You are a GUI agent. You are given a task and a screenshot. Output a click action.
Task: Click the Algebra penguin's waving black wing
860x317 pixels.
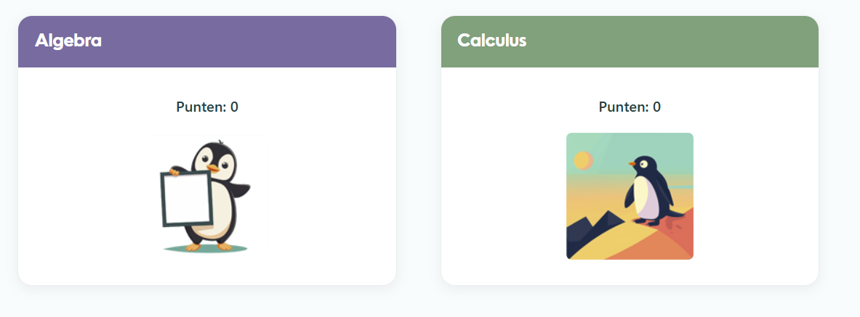pyautogui.click(x=239, y=190)
